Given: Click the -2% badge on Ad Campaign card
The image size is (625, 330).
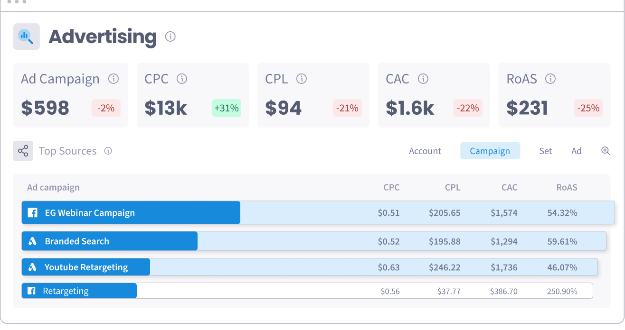Looking at the screenshot, I should point(106,108).
